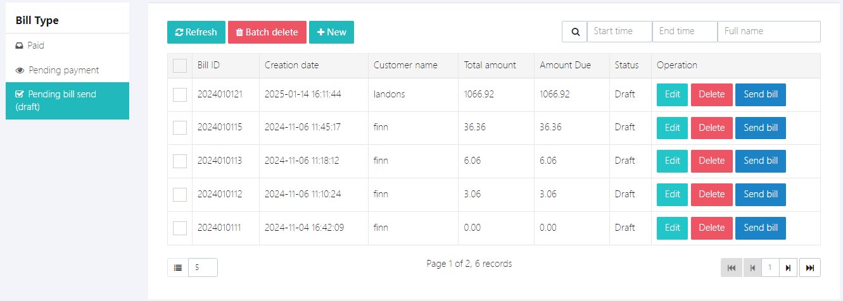Click the Full name search field

click(768, 32)
